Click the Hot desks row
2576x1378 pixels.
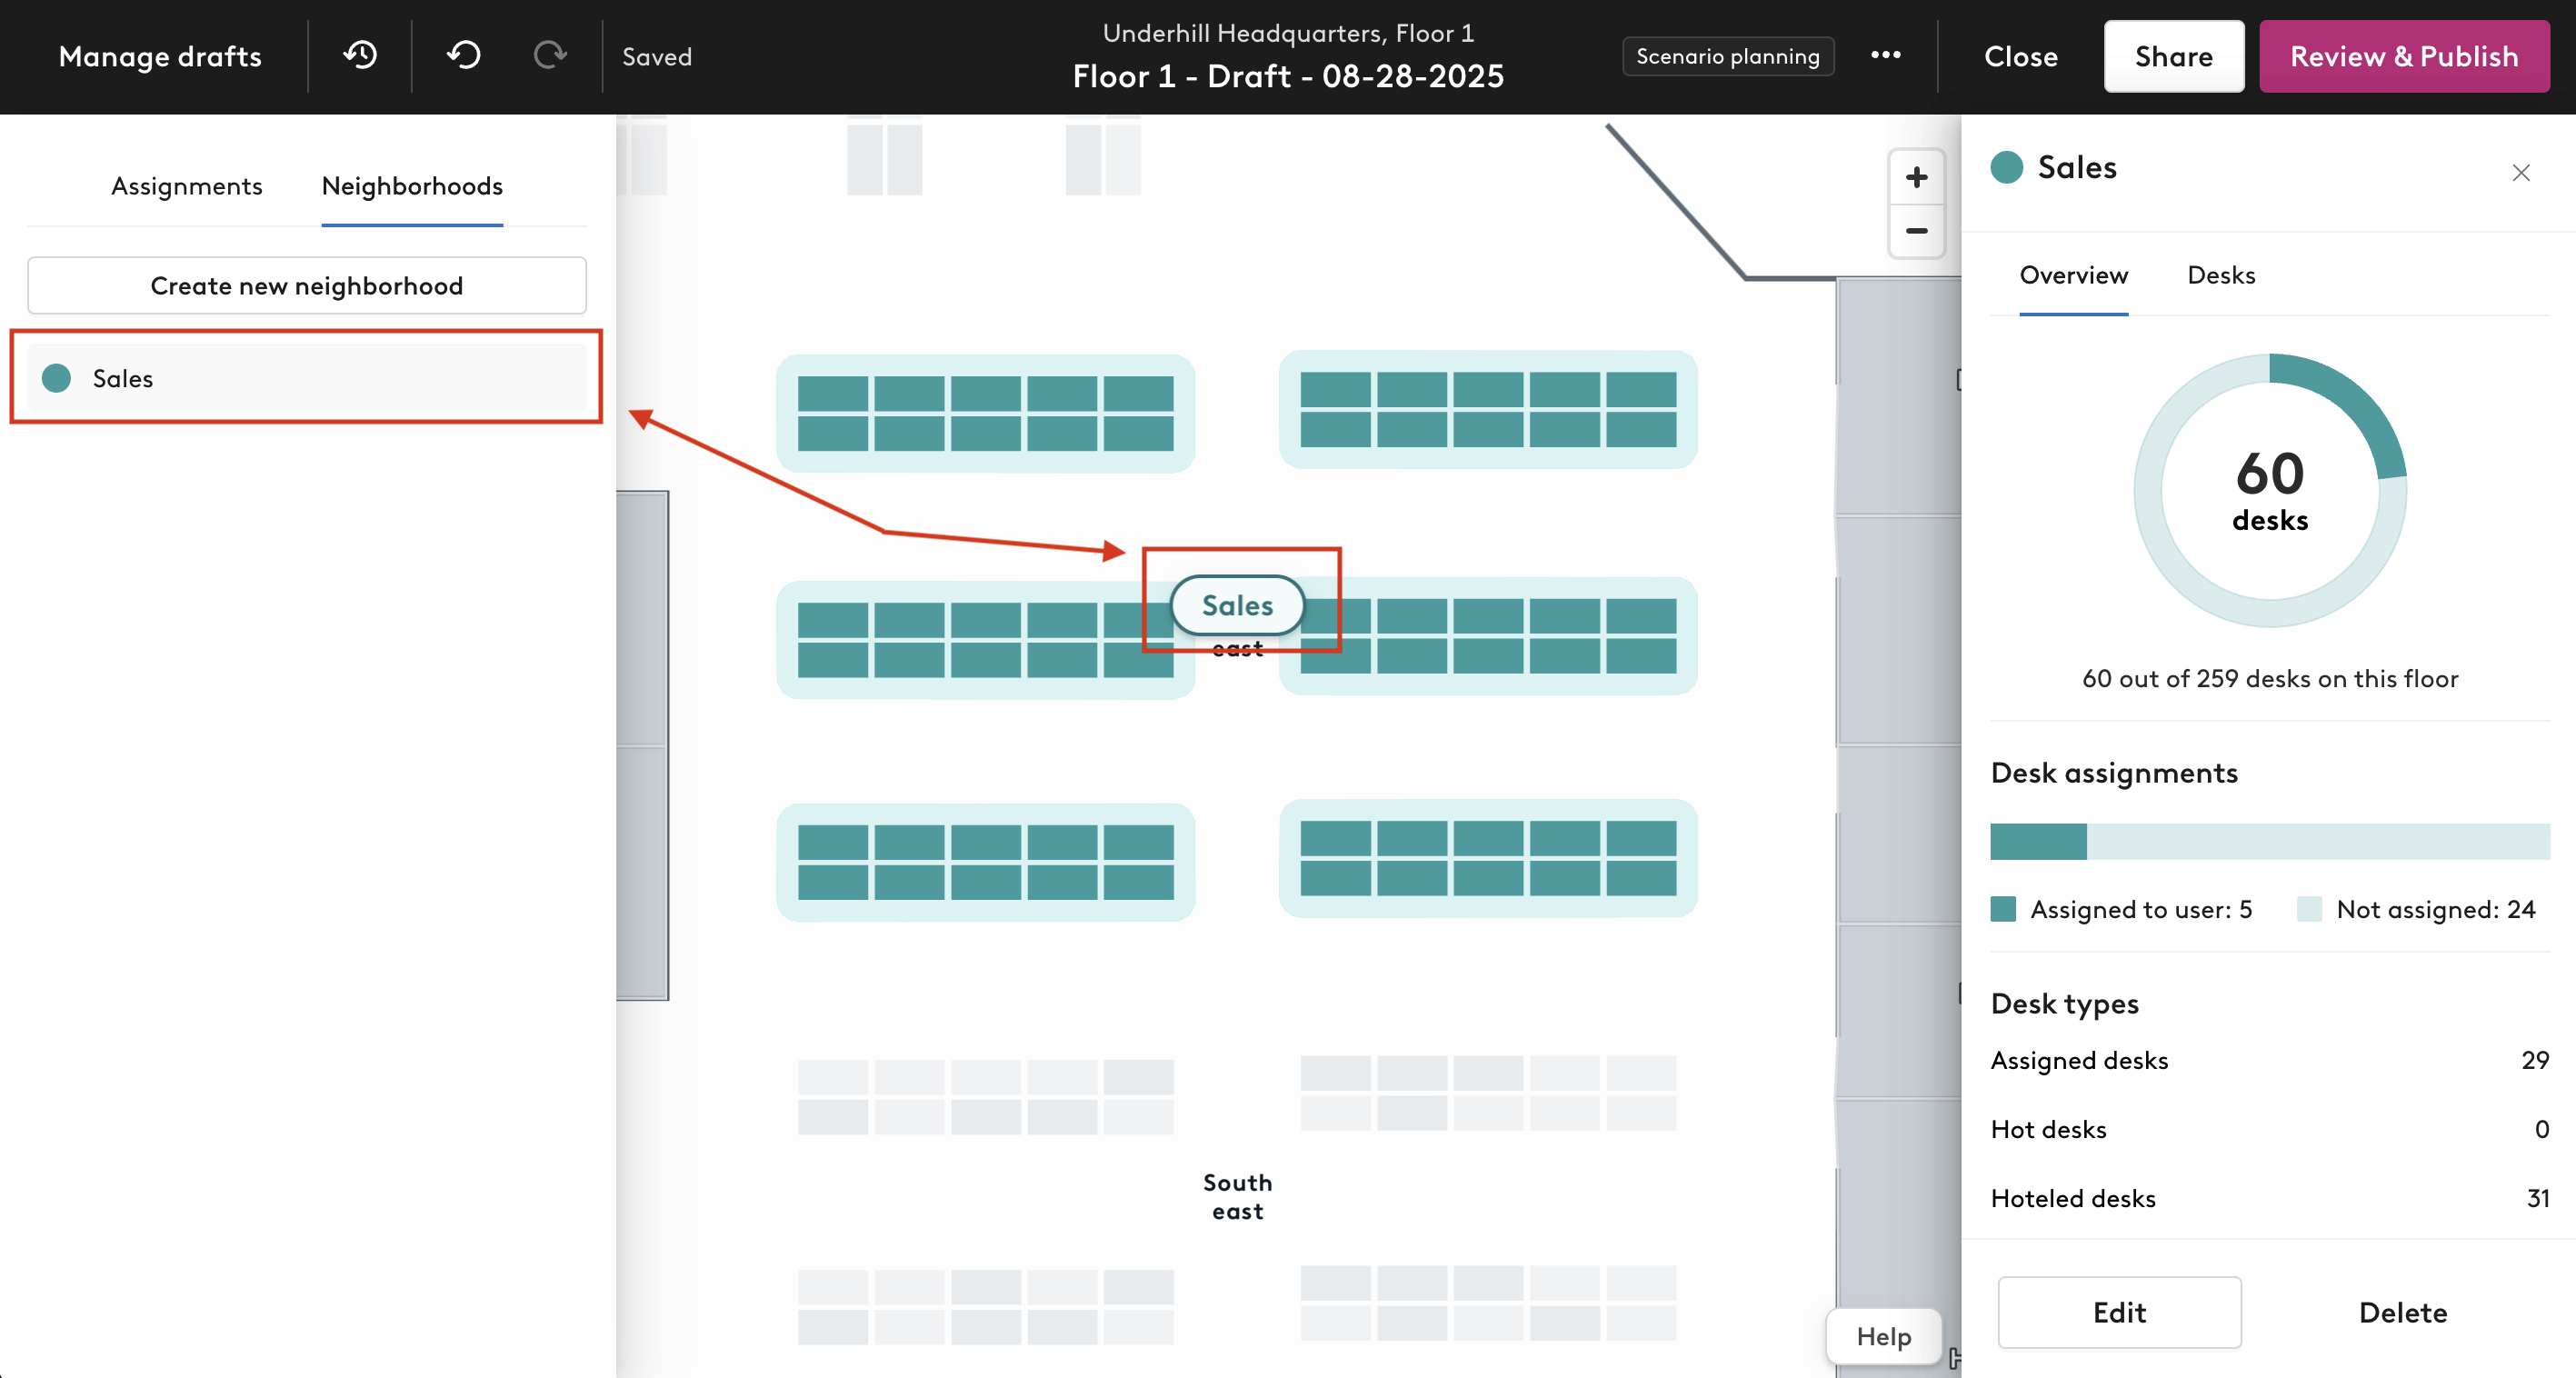point(2269,1129)
